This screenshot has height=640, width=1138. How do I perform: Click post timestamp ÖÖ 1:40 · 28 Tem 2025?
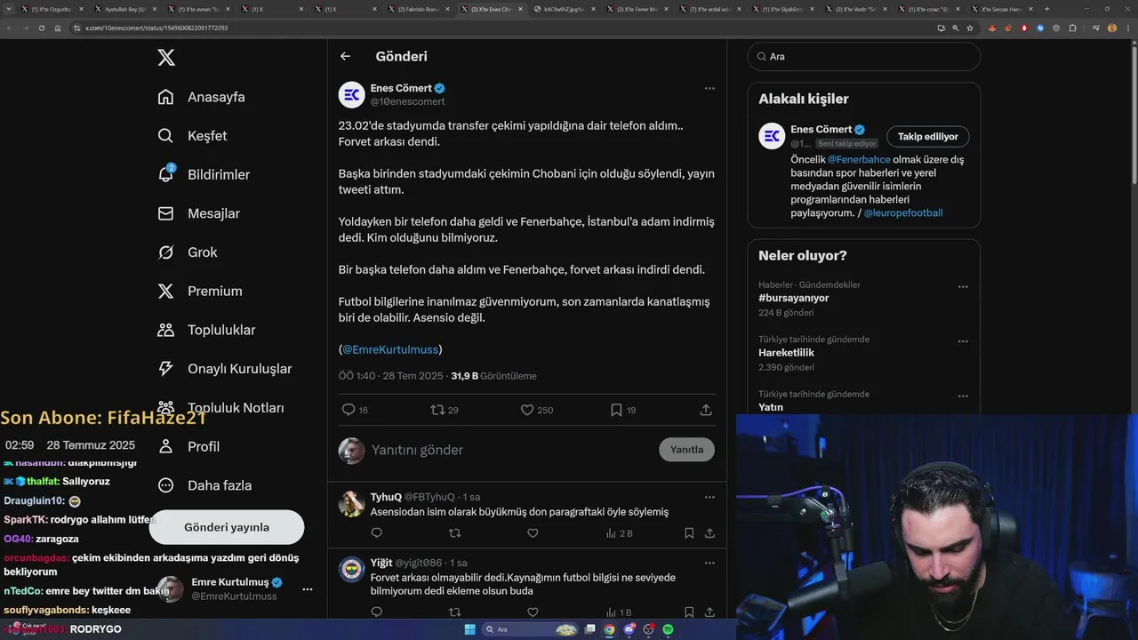coord(391,376)
